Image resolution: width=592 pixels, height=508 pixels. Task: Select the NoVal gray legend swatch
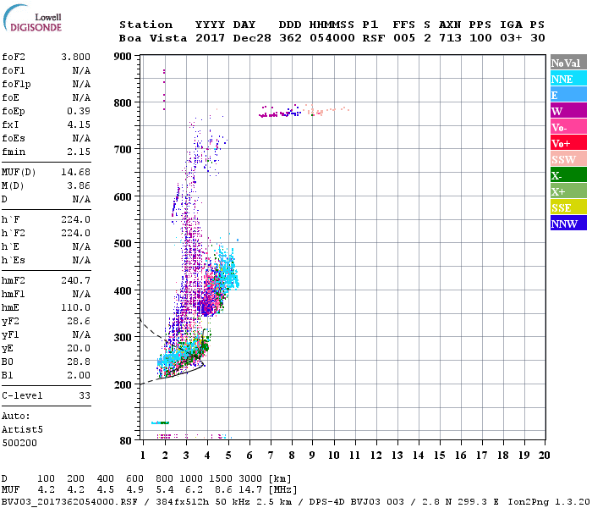click(568, 63)
